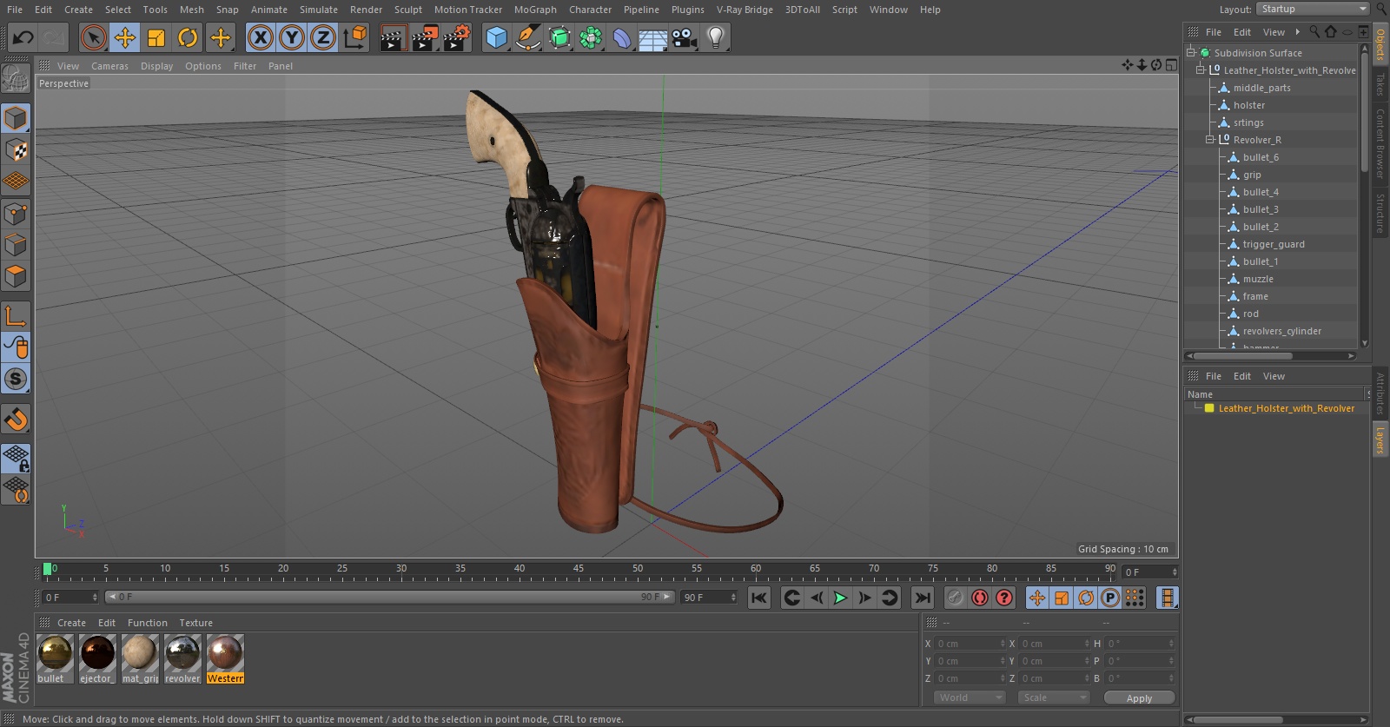The width and height of the screenshot is (1390, 727).
Task: Click the Record Active Objects button
Action: pos(955,598)
